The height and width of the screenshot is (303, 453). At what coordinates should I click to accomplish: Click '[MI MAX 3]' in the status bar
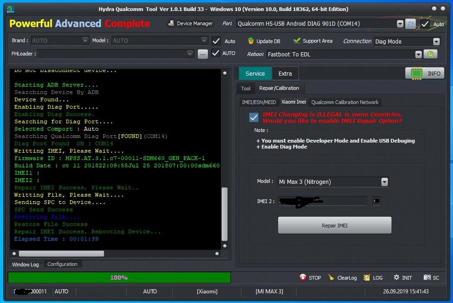[x=269, y=292]
